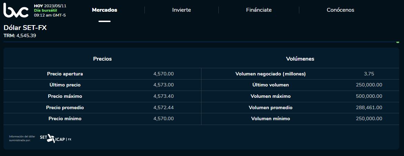This screenshot has height=156, width=404.
Task: Go to the Conócenos menu
Action: [340, 10]
